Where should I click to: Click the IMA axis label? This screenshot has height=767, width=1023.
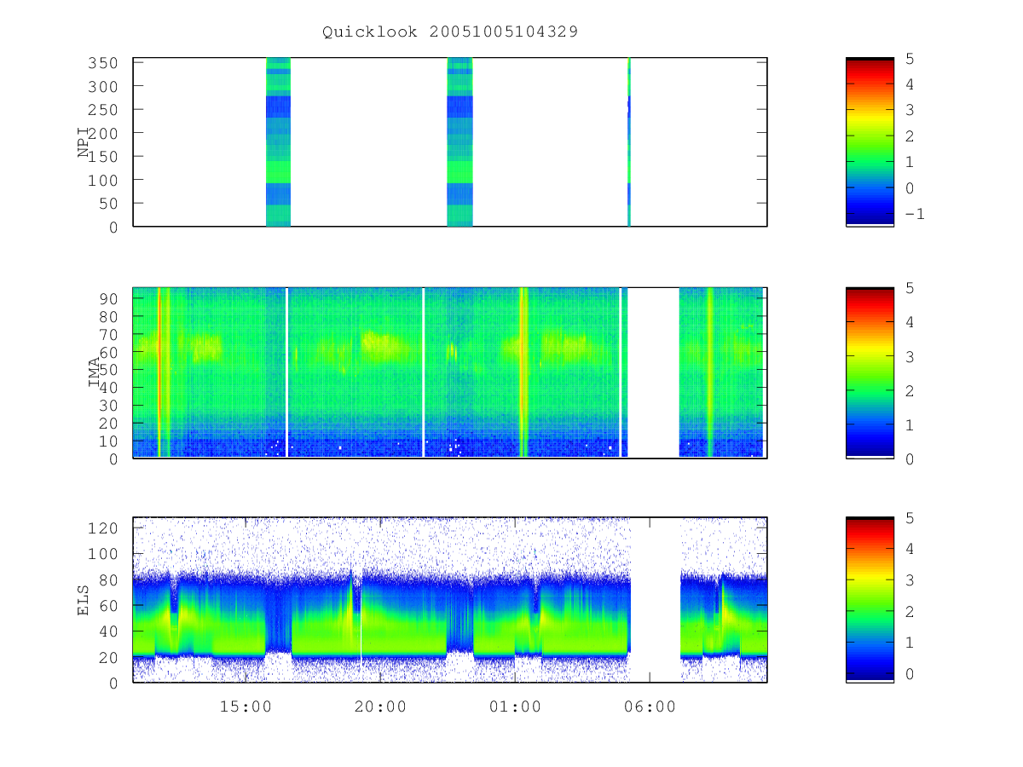point(95,372)
